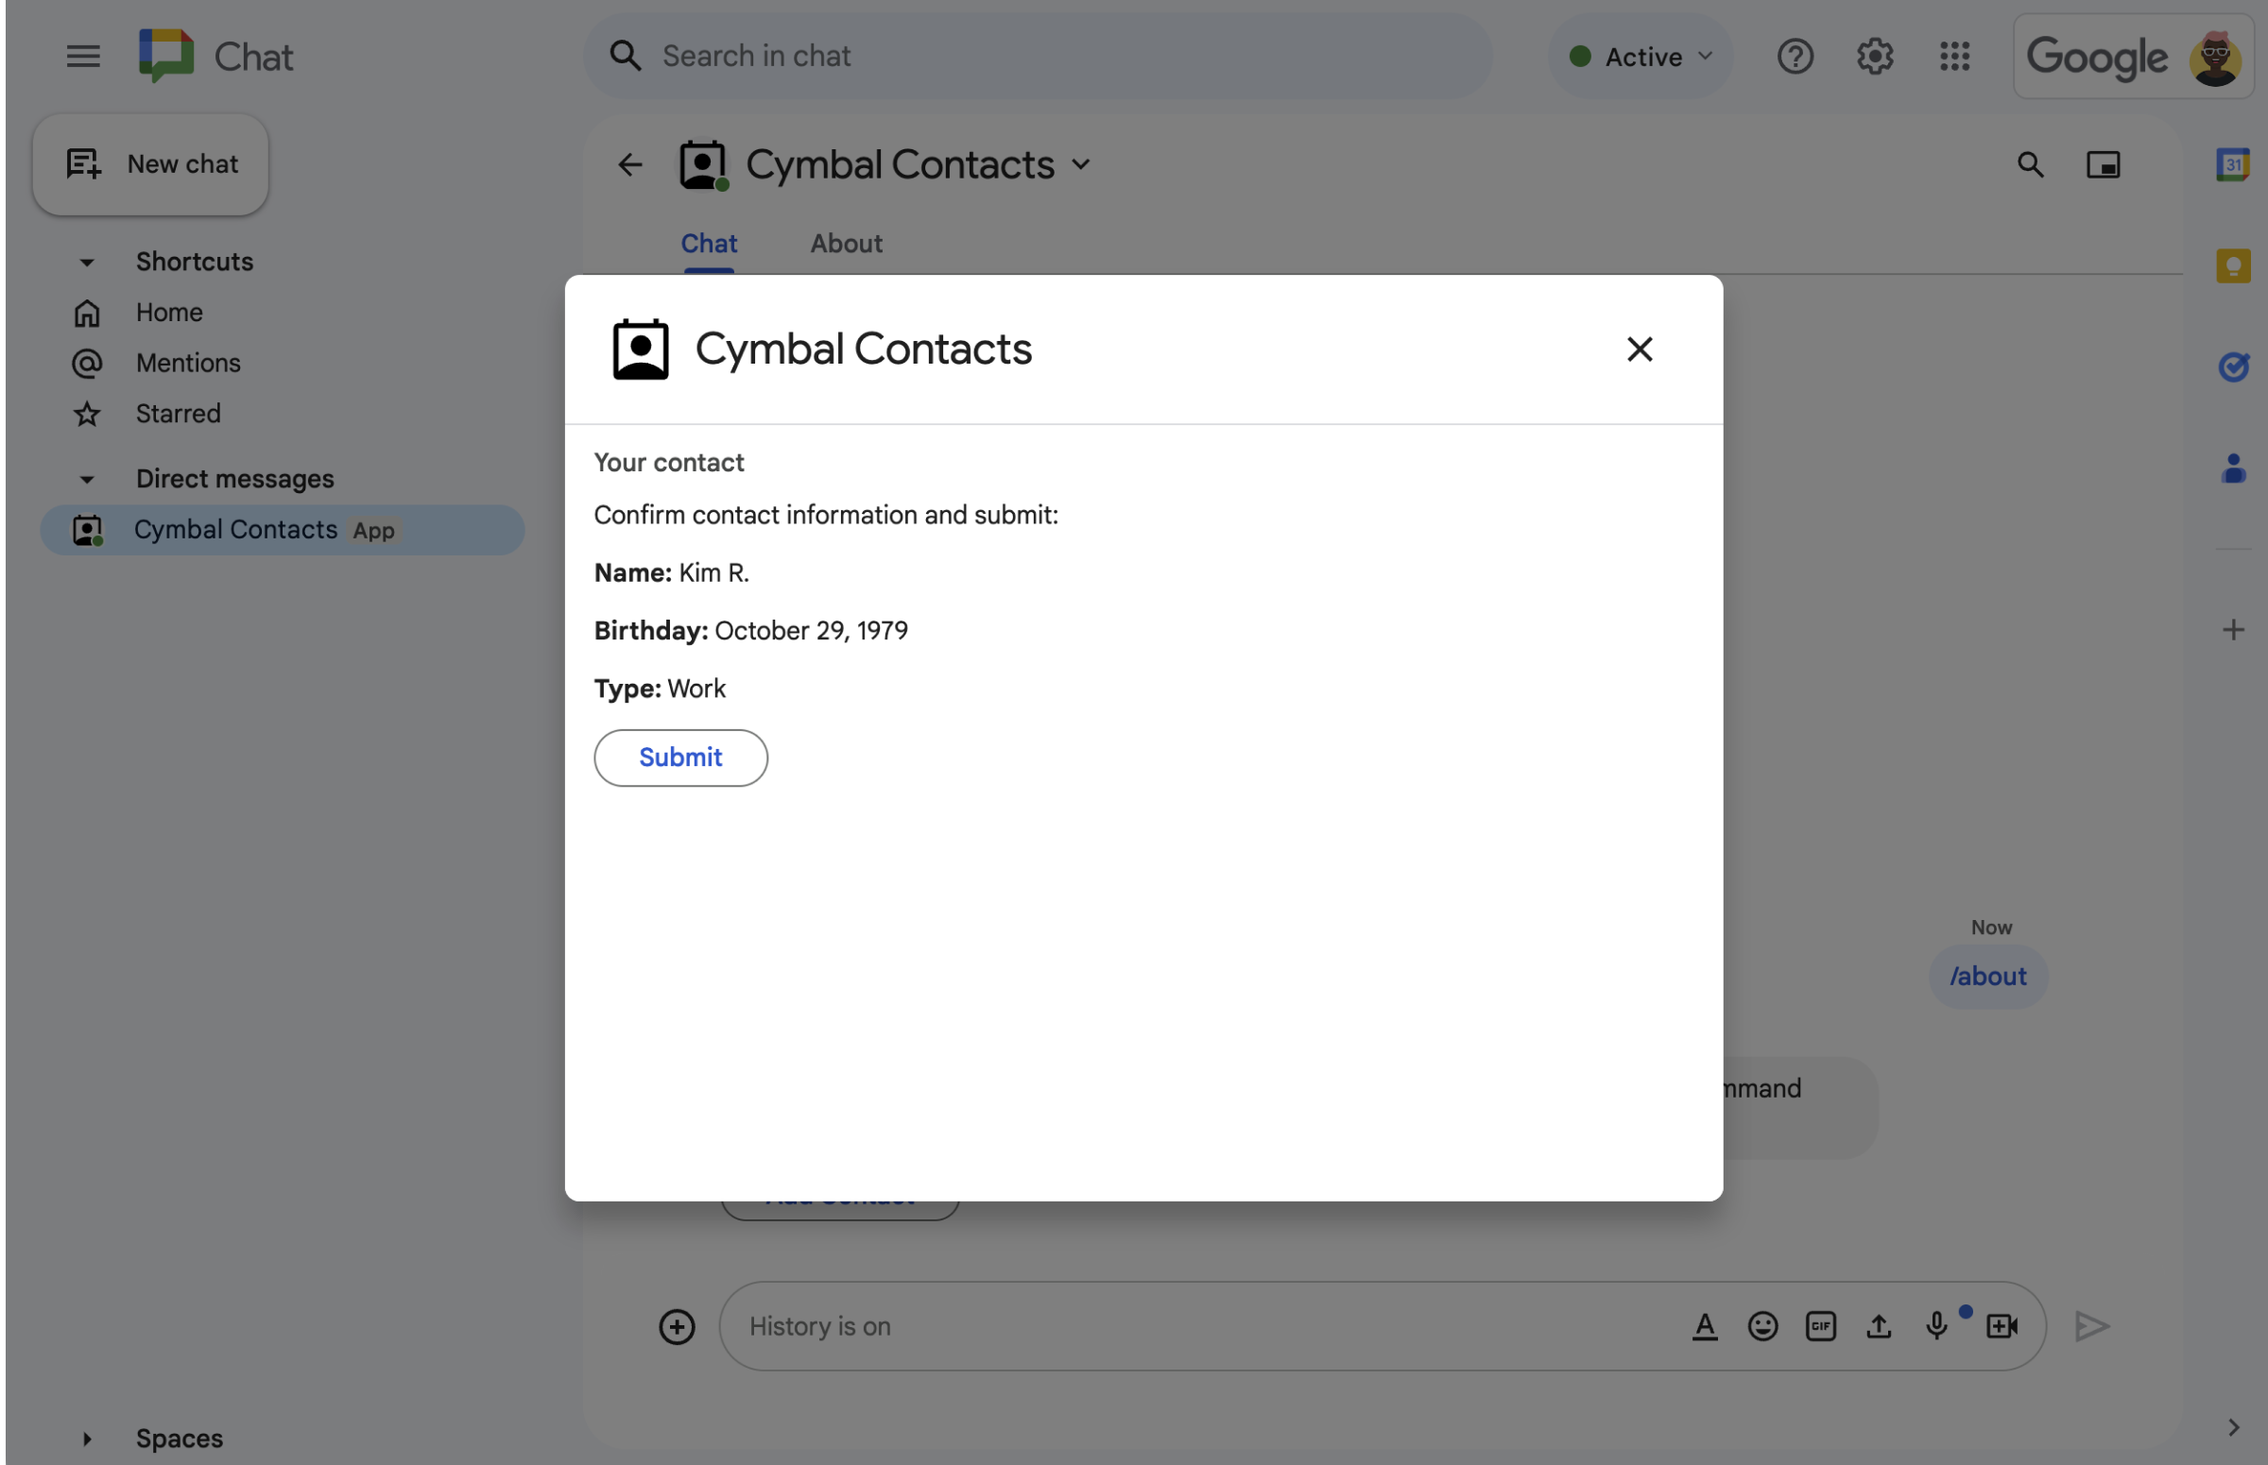The height and width of the screenshot is (1465, 2268).
Task: Click the microphone icon in message bar
Action: pos(1937,1324)
